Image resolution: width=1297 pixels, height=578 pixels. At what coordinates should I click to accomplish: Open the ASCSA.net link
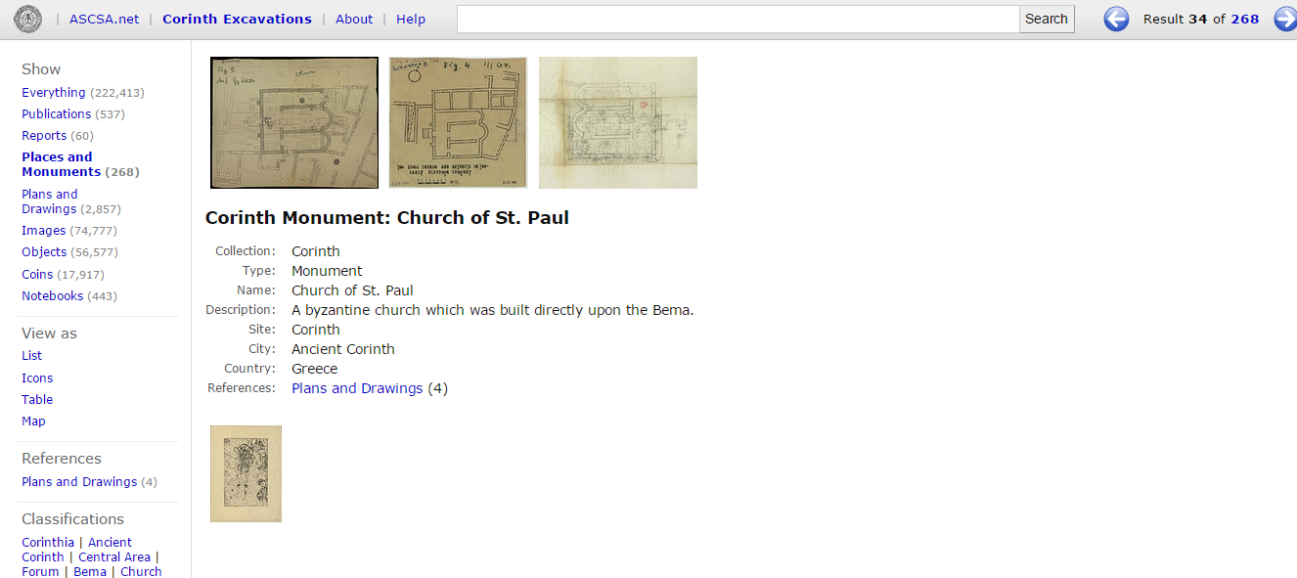(105, 19)
